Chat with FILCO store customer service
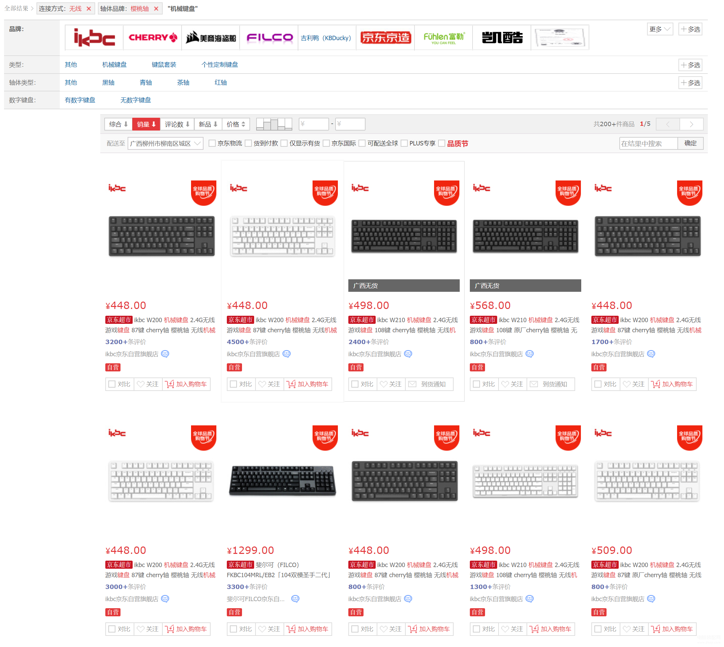Viewport: 724px width, 647px height. click(295, 599)
